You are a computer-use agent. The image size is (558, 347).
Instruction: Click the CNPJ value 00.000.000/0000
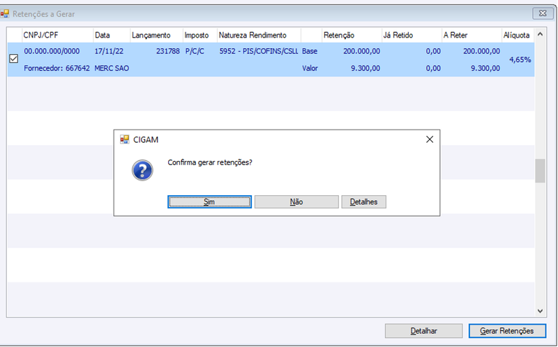click(x=52, y=51)
